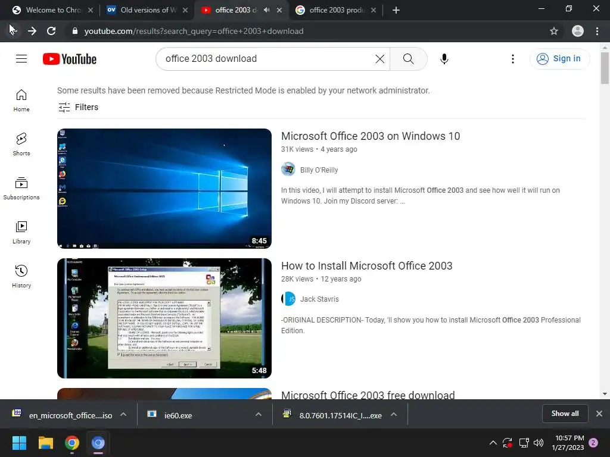Click title Microsoft Office 2003 on Windows 10
This screenshot has width=610, height=457.
[371, 136]
